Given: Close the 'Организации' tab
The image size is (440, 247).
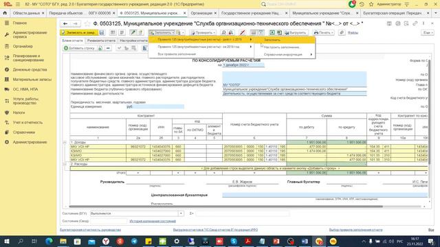Looking at the screenshot, I should [215, 13].
